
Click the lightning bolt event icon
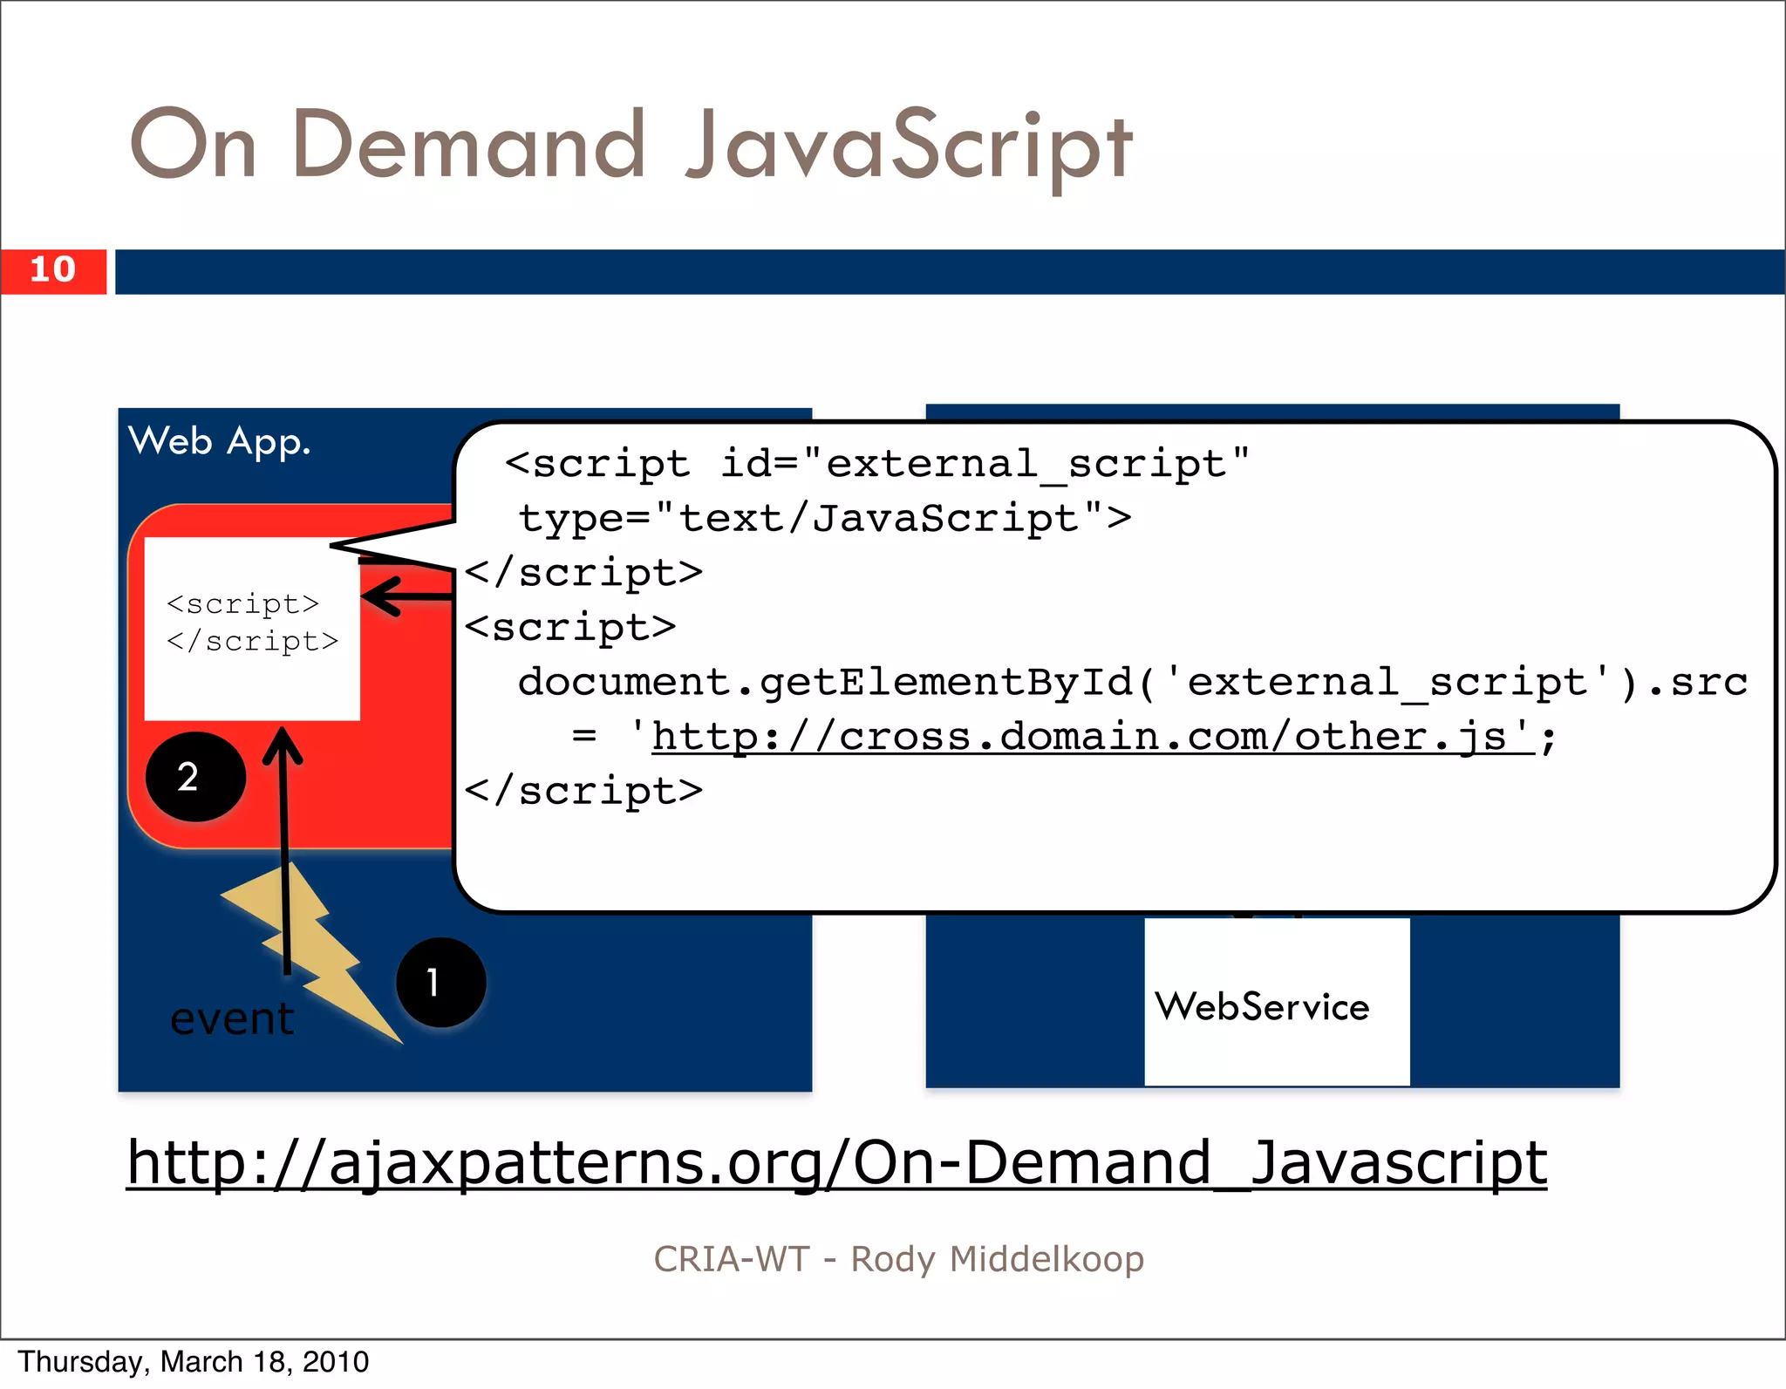pyautogui.click(x=311, y=952)
